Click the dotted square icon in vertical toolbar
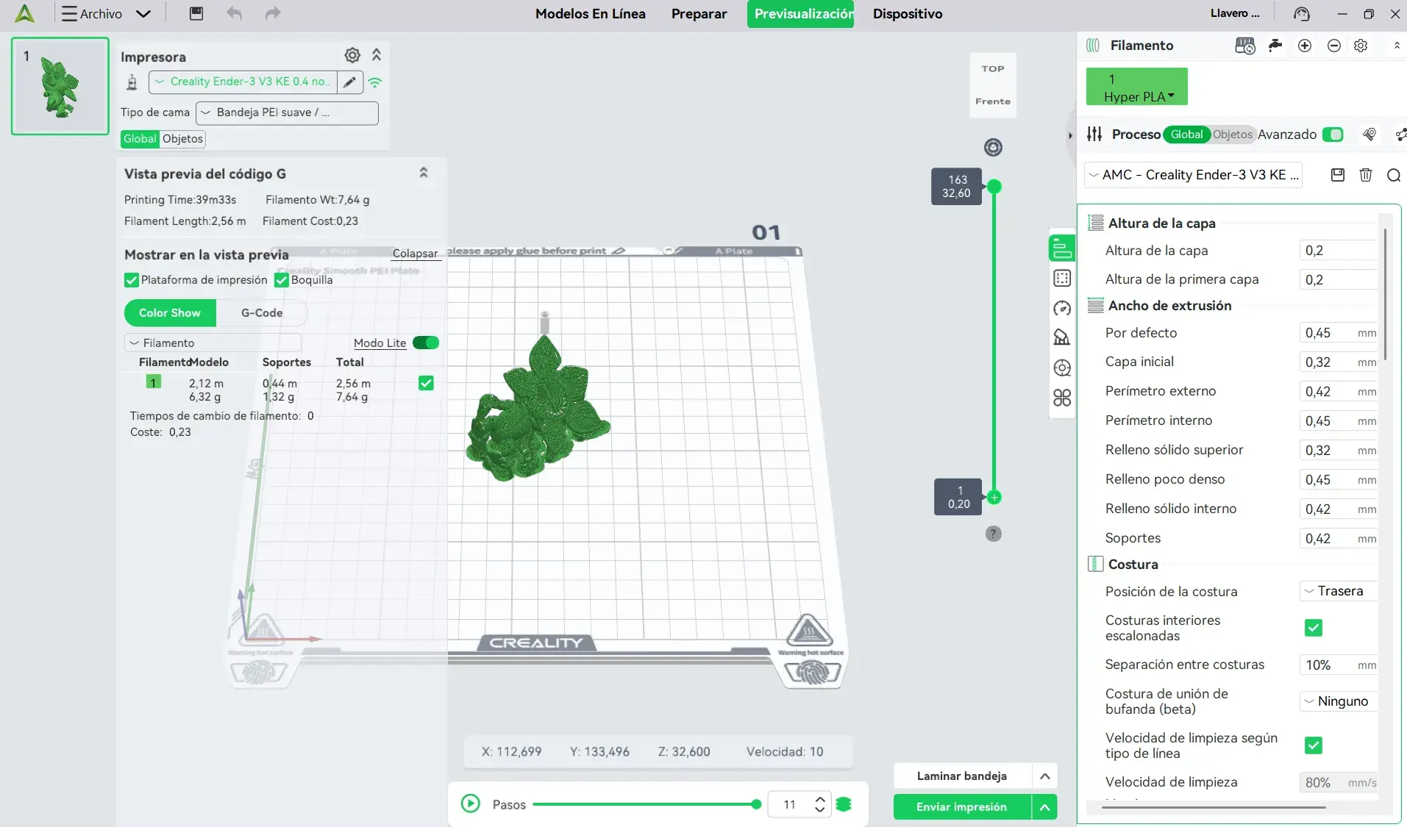 pos(1062,278)
